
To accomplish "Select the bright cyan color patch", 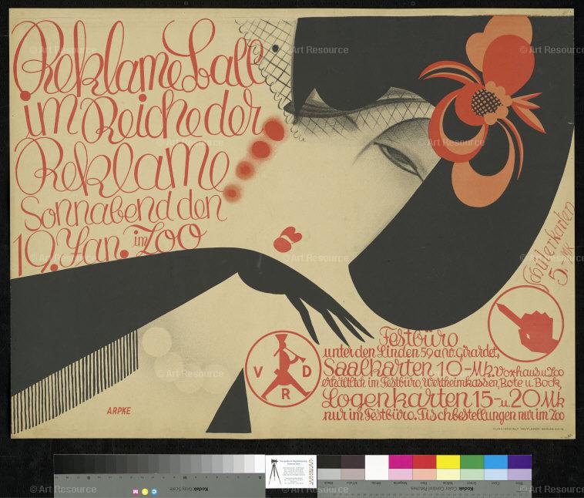I will click(x=495, y=462).
